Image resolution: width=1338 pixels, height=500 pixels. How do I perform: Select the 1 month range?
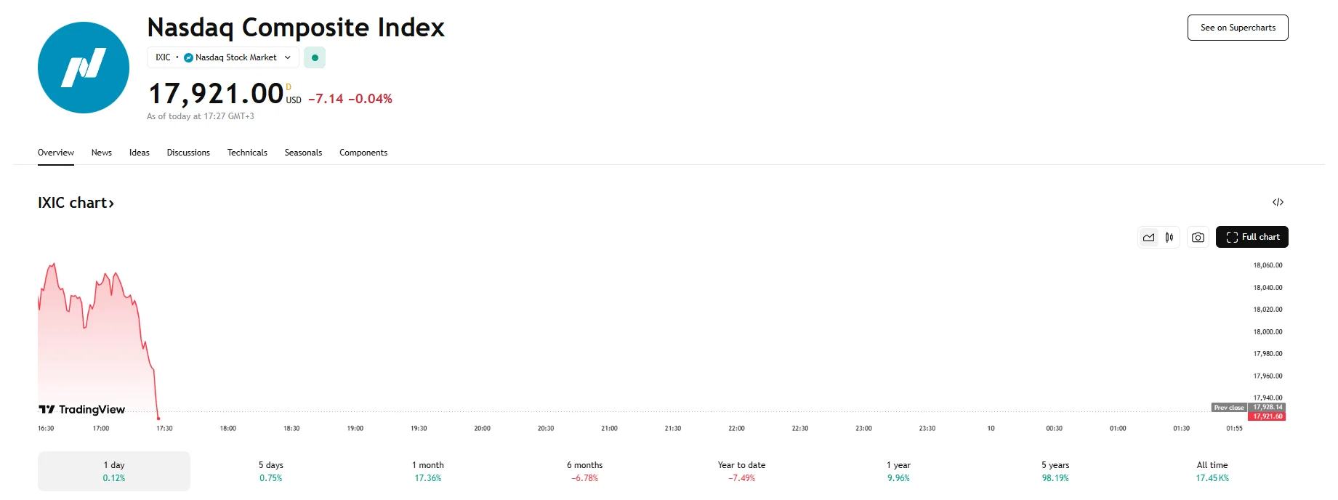[x=428, y=471]
